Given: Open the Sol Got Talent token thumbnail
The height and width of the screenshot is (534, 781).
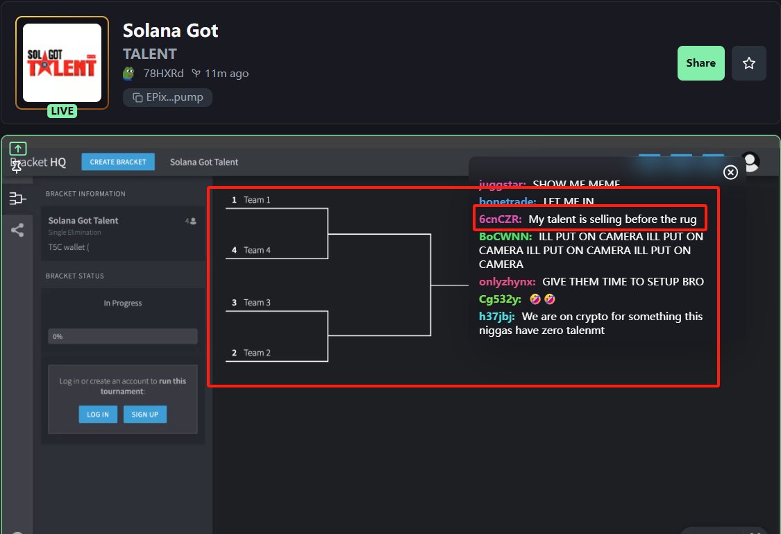Looking at the screenshot, I should 62,62.
